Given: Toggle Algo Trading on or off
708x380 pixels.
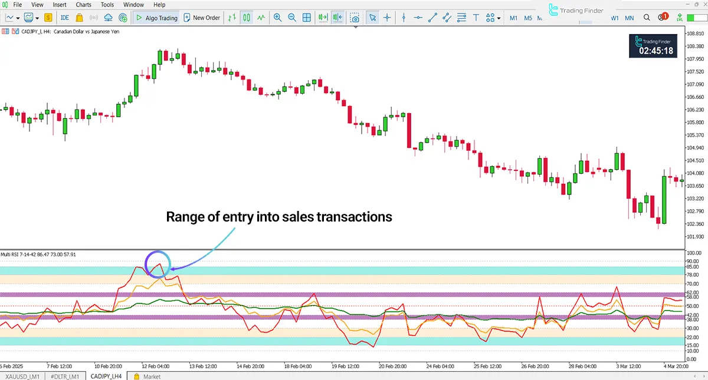Looking at the screenshot, I should (156, 17).
